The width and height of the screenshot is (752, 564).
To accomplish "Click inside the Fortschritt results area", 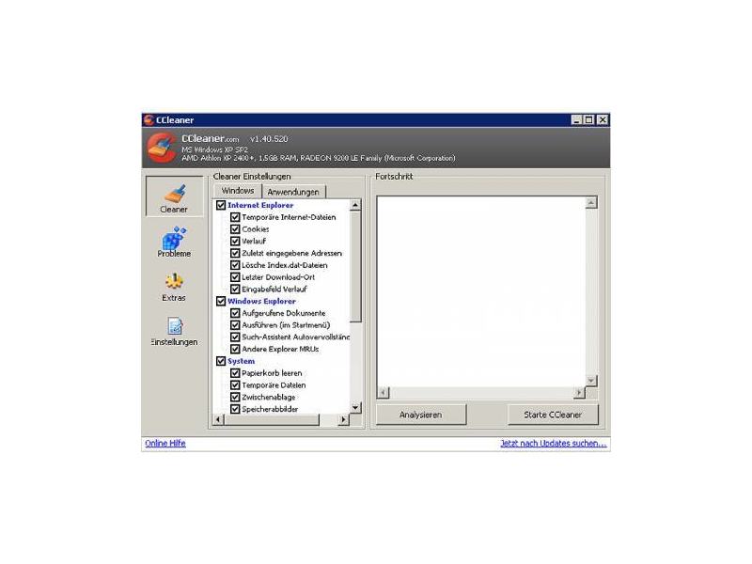I will click(481, 291).
